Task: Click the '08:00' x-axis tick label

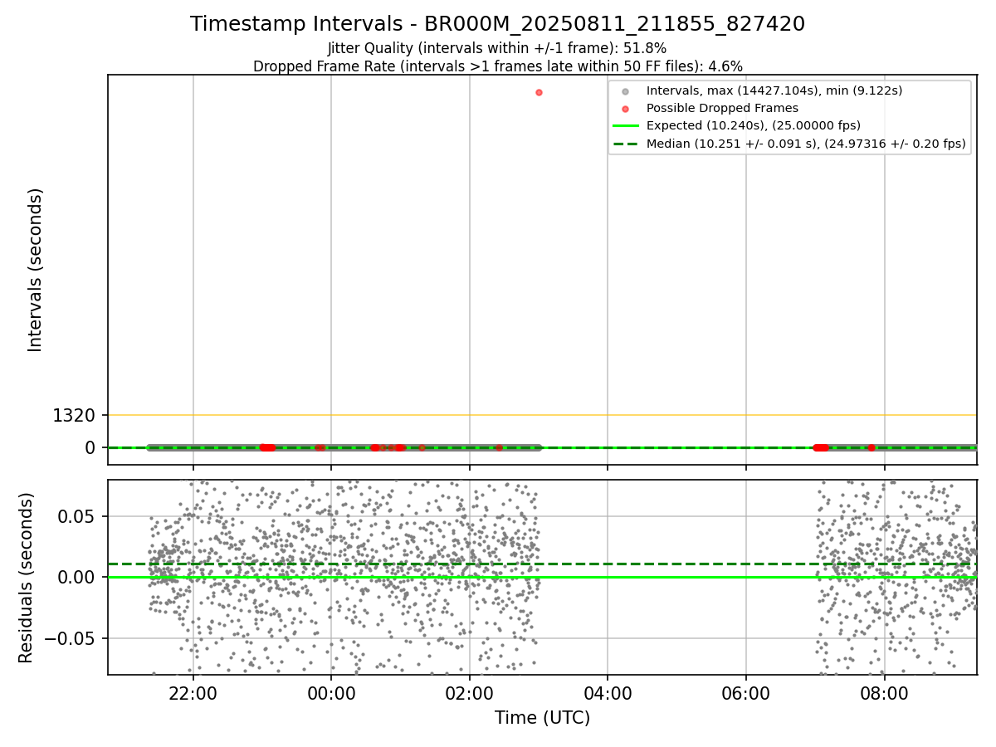Action: [884, 694]
